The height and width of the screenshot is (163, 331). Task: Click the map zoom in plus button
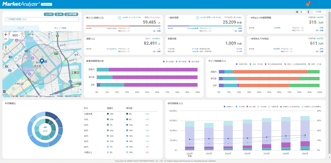click(6, 35)
